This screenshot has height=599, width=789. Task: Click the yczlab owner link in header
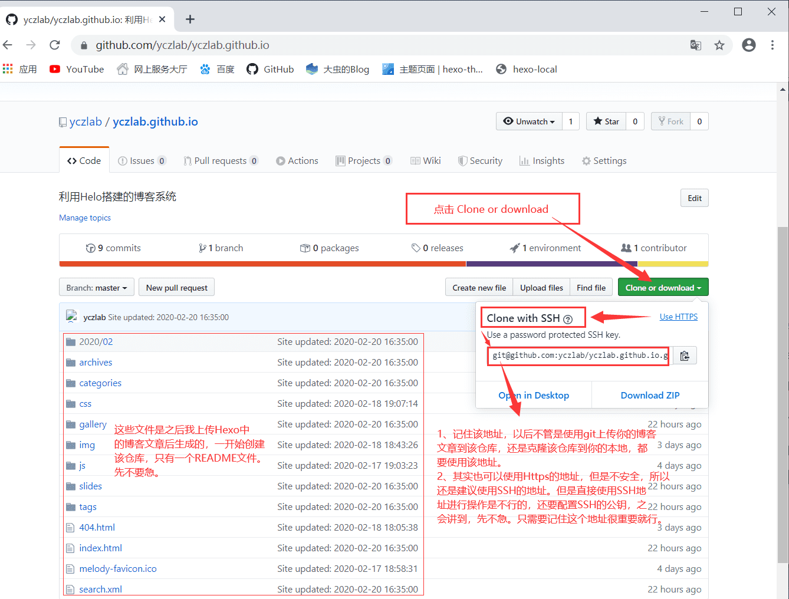click(x=86, y=121)
